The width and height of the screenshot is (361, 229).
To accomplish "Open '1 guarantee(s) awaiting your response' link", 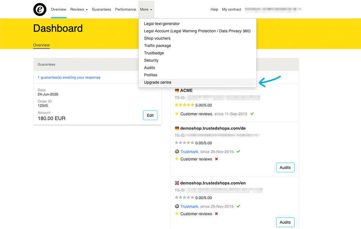I will click(x=69, y=78).
